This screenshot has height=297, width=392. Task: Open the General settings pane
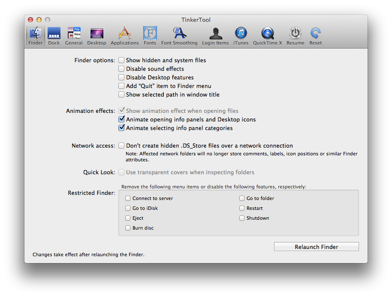pos(74,36)
